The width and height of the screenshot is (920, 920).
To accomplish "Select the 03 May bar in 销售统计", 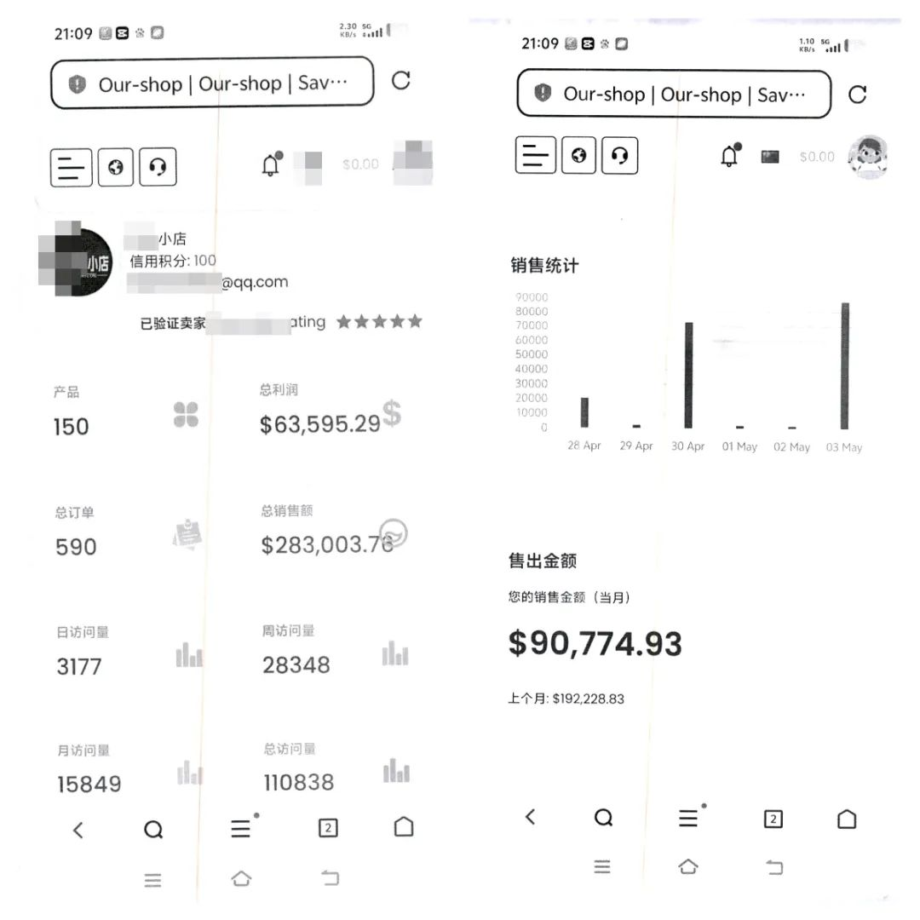I will (845, 365).
